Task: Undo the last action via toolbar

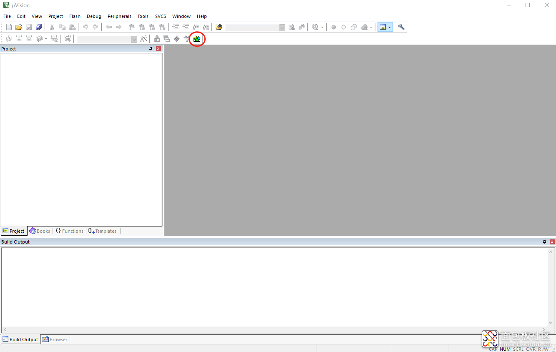Action: [x=86, y=27]
